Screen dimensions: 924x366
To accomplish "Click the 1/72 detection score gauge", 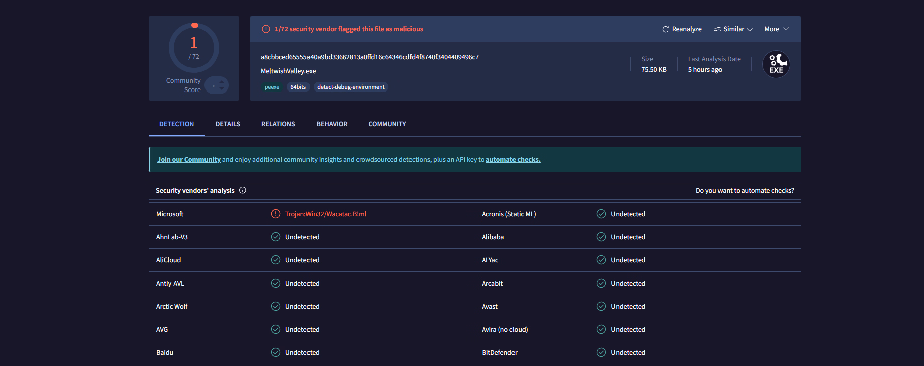I will [x=194, y=48].
